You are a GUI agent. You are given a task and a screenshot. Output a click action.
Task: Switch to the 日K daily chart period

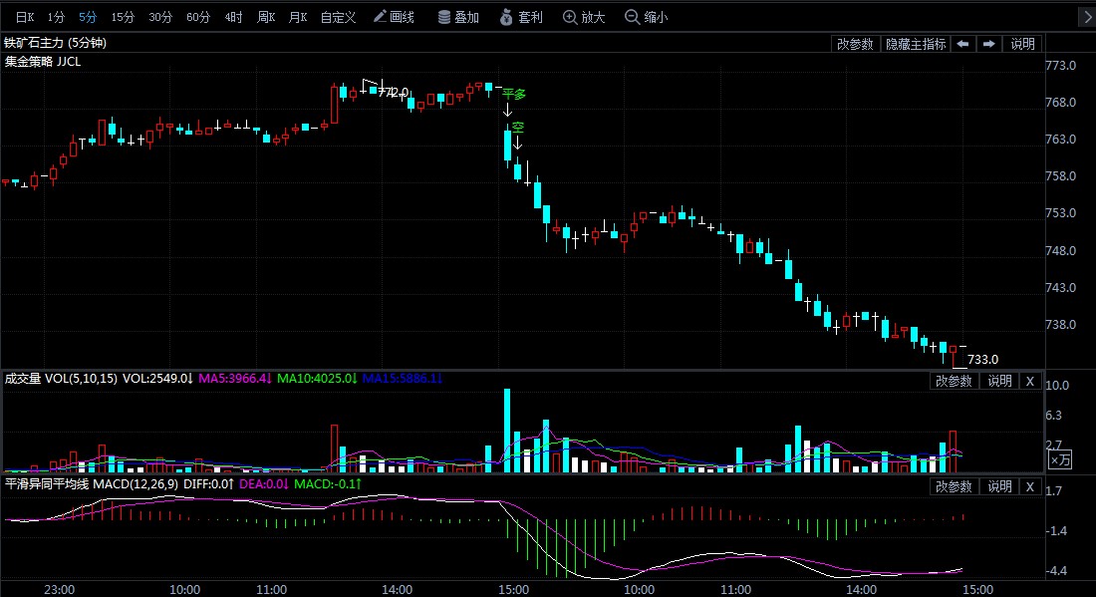25,17
